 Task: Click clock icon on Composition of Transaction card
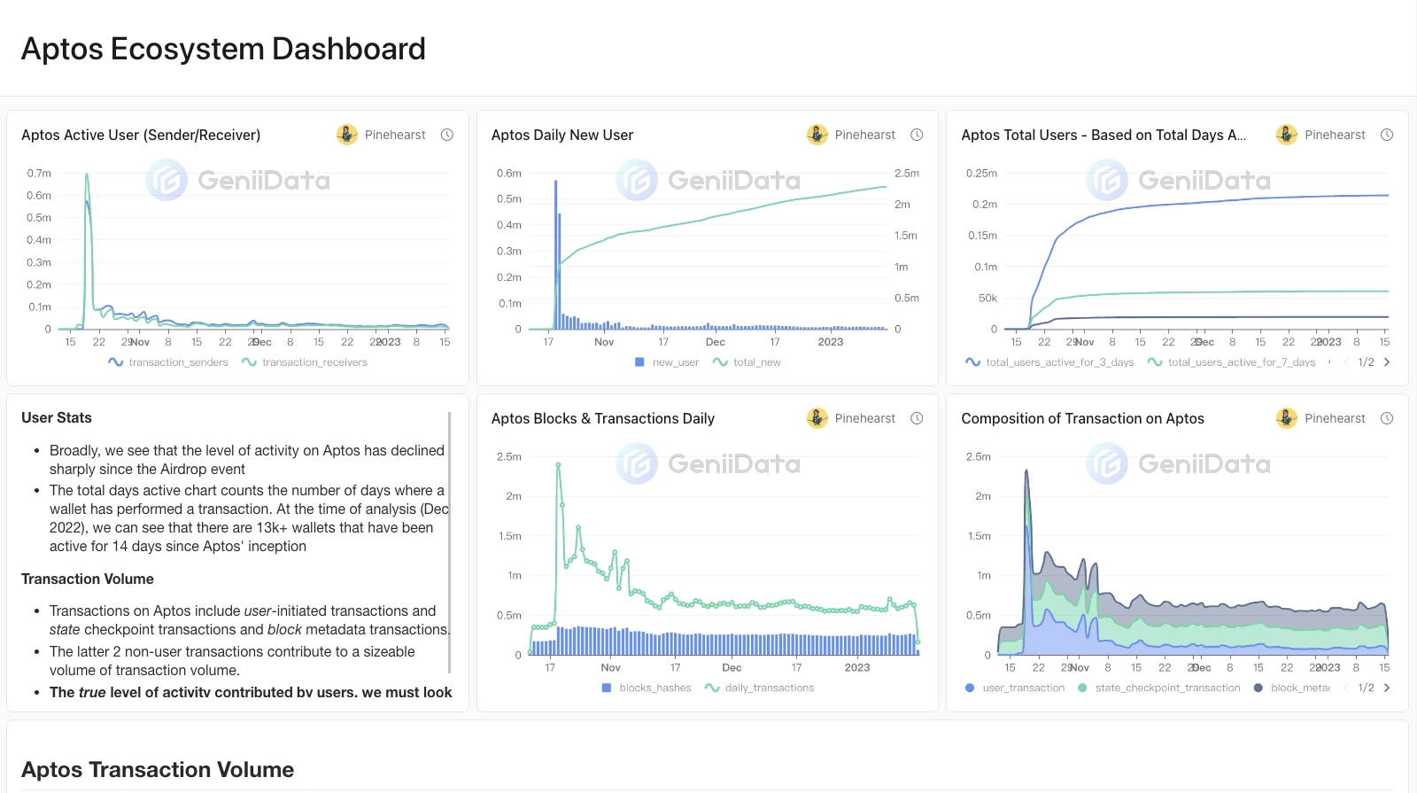[x=1387, y=418]
